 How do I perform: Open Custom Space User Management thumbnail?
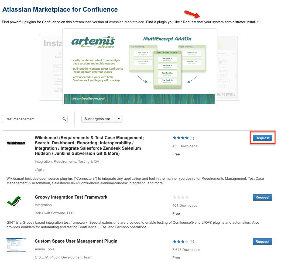pyautogui.click(x=16, y=245)
